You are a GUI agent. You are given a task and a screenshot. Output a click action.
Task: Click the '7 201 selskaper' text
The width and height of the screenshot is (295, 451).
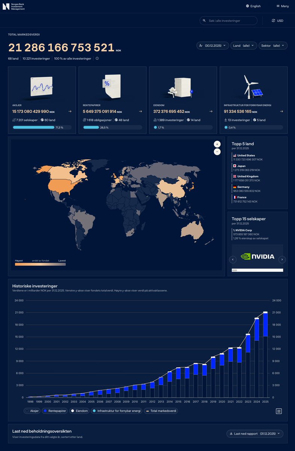27,120
